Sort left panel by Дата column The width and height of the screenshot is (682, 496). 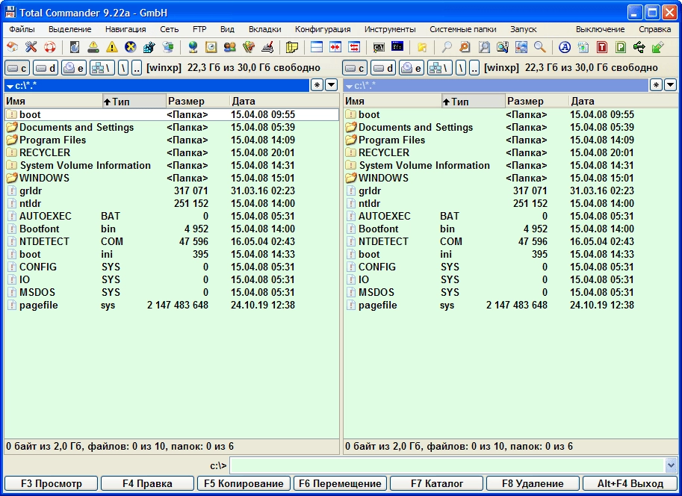pyautogui.click(x=284, y=102)
